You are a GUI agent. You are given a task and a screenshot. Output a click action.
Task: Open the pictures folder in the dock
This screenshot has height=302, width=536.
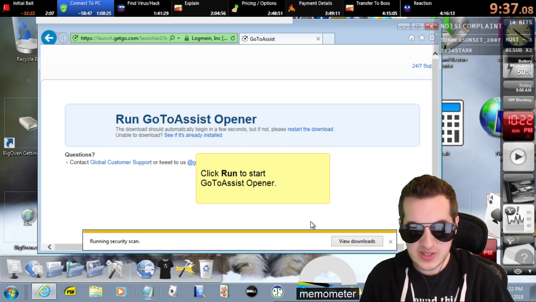(x=95, y=269)
